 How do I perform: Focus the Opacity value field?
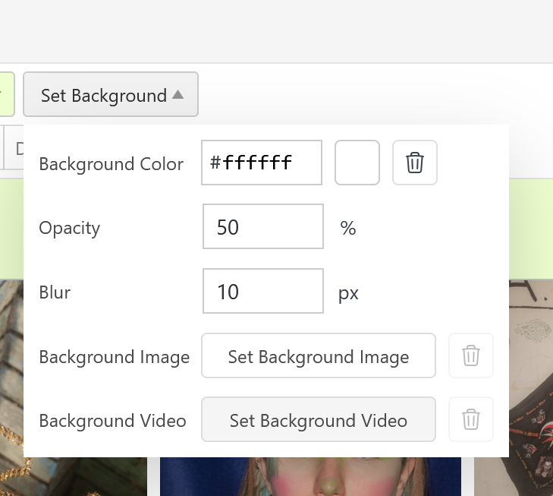262,226
